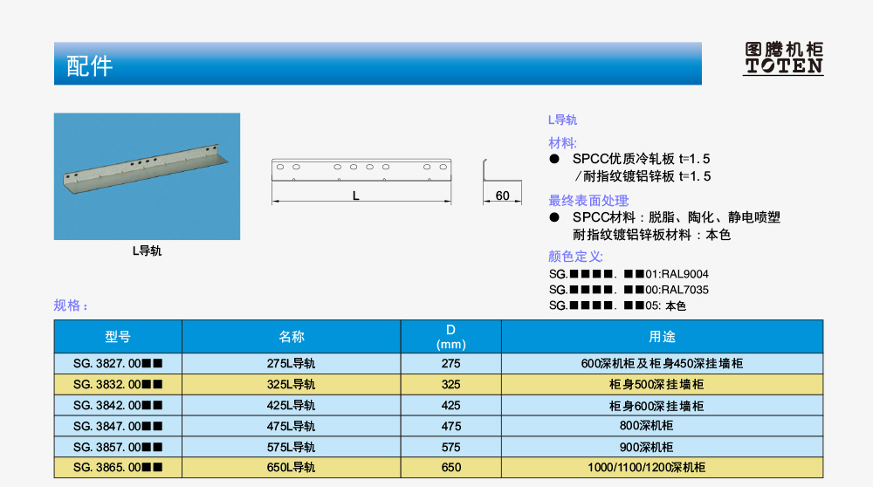873x487 pixels.
Task: Click the L-profile cross-section drawing
Action: pos(502,182)
